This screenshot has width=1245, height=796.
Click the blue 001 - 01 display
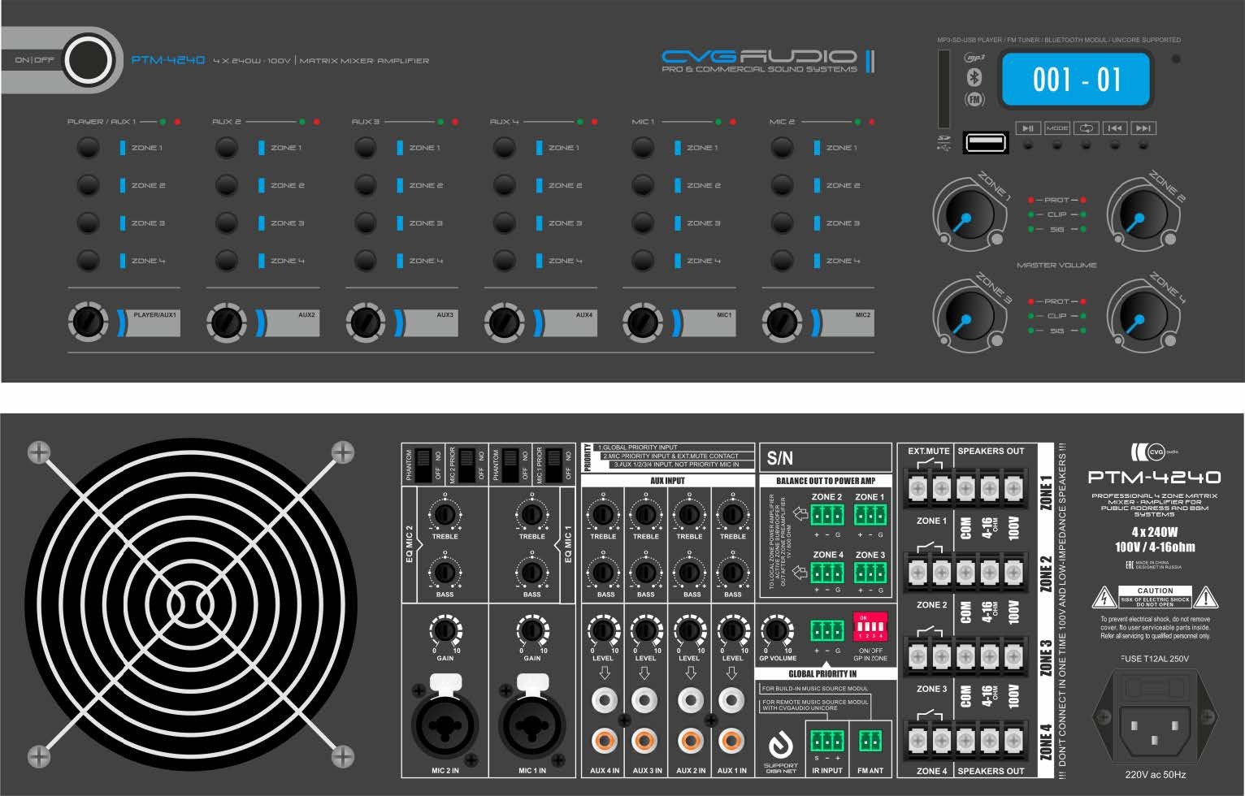pyautogui.click(x=1076, y=80)
